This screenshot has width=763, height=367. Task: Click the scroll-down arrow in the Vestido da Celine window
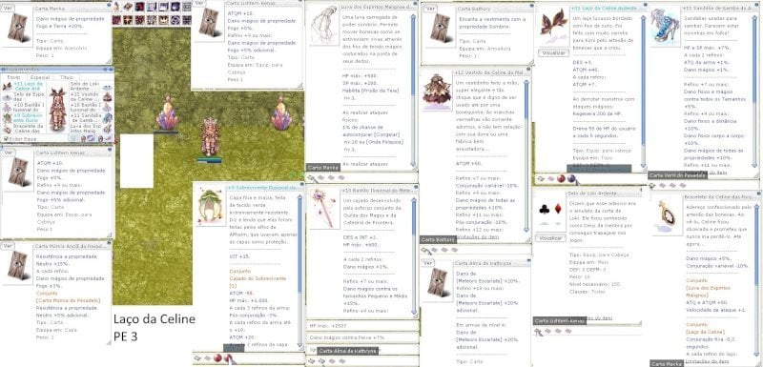click(526, 229)
